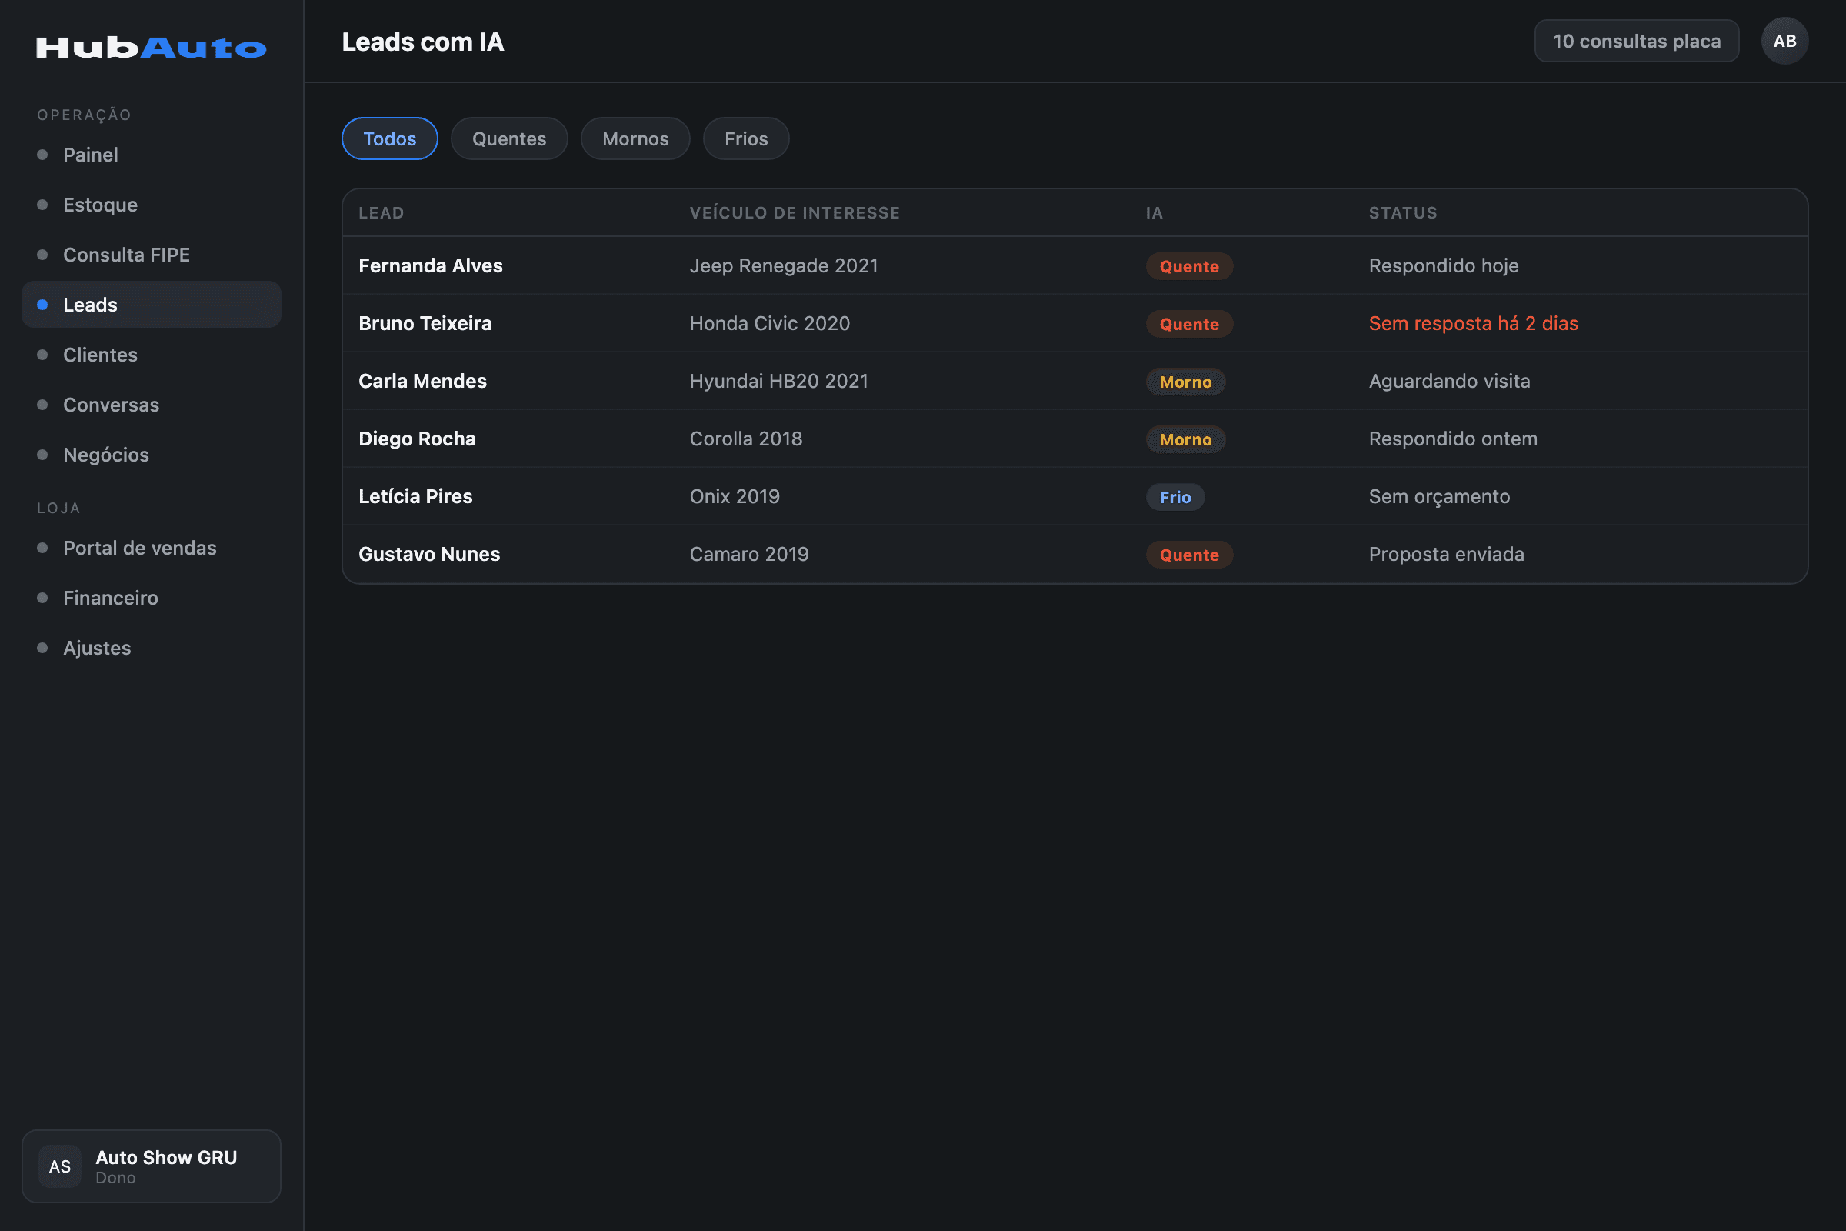This screenshot has height=1231, width=1846.
Task: Open Consulta FIPE page
Action: tap(152, 255)
